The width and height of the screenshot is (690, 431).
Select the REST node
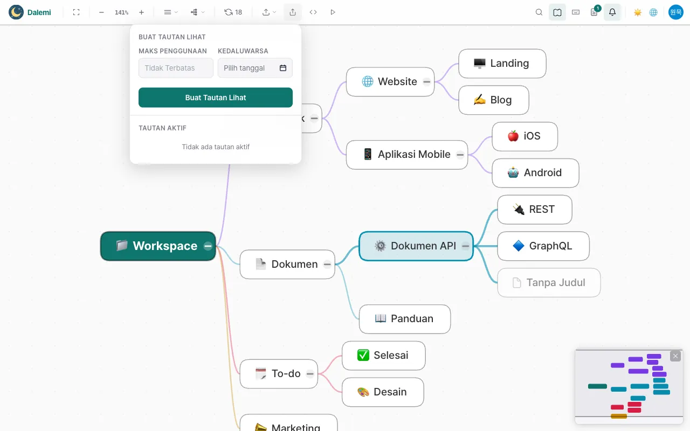tap(535, 210)
